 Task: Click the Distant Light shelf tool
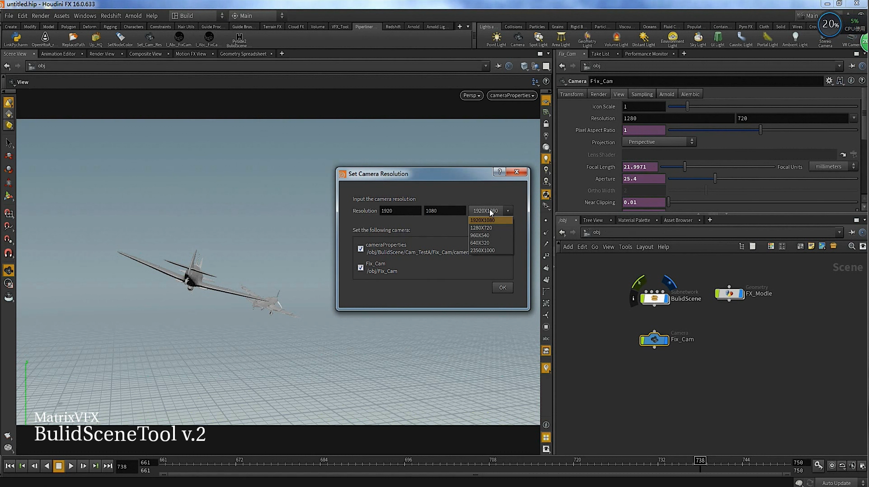click(x=644, y=39)
